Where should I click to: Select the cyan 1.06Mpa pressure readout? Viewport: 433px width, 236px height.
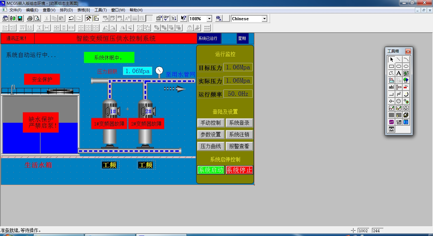click(x=138, y=71)
